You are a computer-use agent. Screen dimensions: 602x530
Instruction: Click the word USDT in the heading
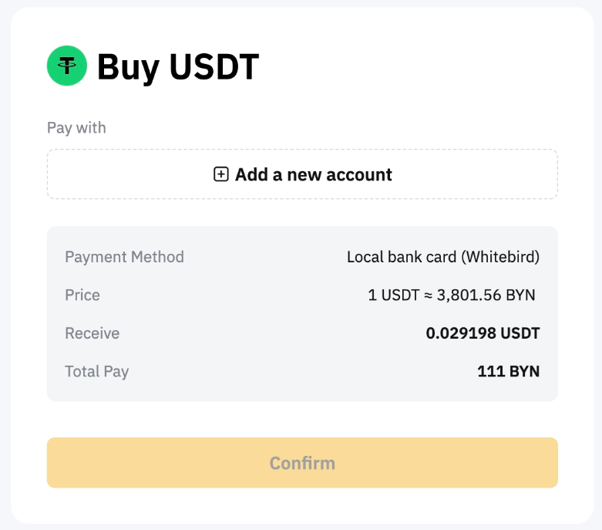(x=214, y=67)
